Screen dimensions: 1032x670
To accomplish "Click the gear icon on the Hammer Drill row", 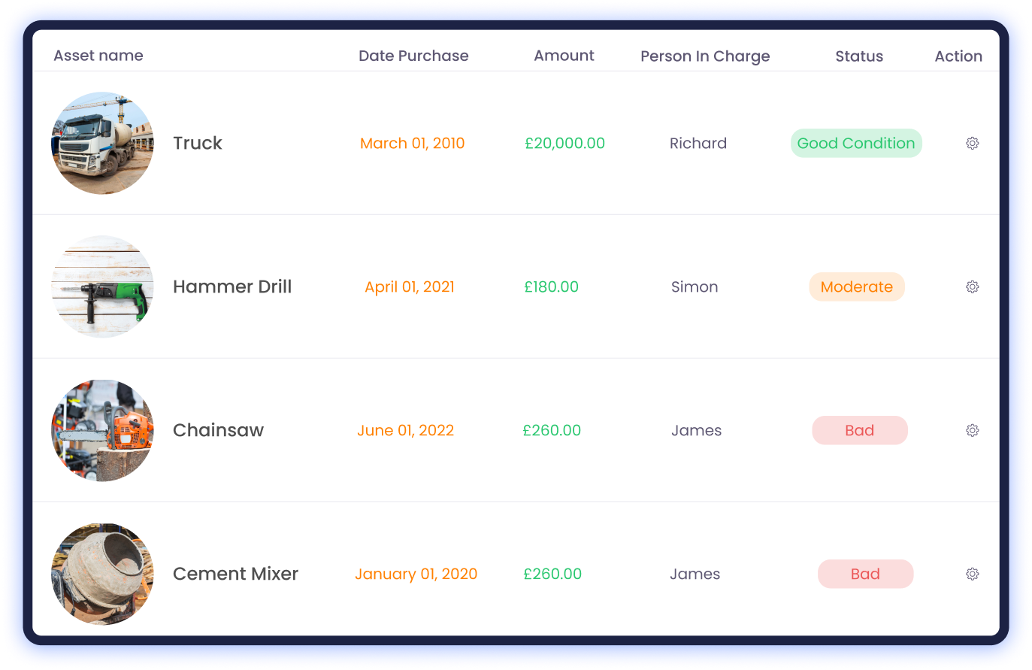I will tap(972, 286).
